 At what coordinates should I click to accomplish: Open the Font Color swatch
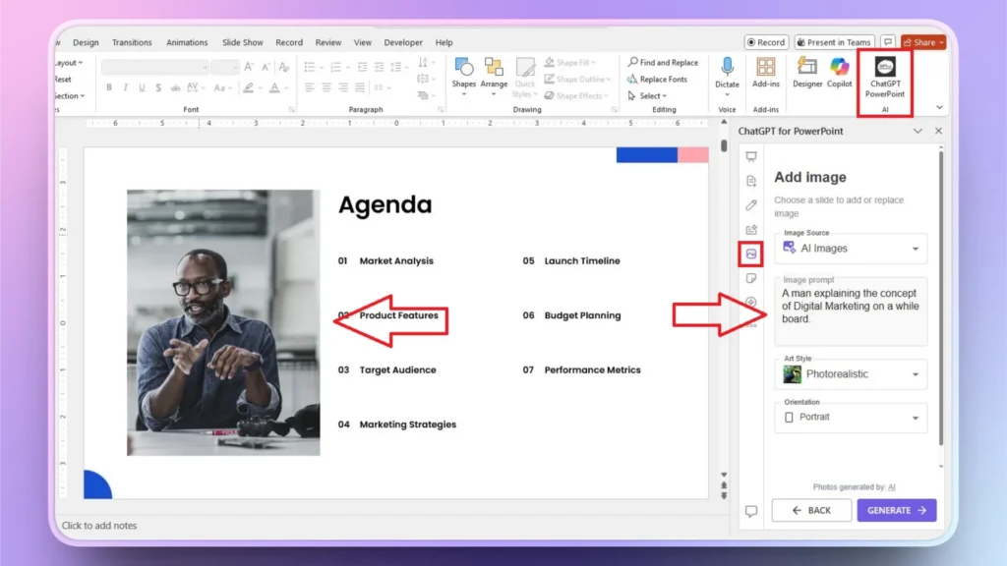pos(276,87)
